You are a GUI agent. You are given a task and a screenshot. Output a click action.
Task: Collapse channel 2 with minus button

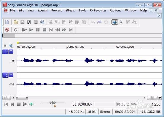click(11, 75)
